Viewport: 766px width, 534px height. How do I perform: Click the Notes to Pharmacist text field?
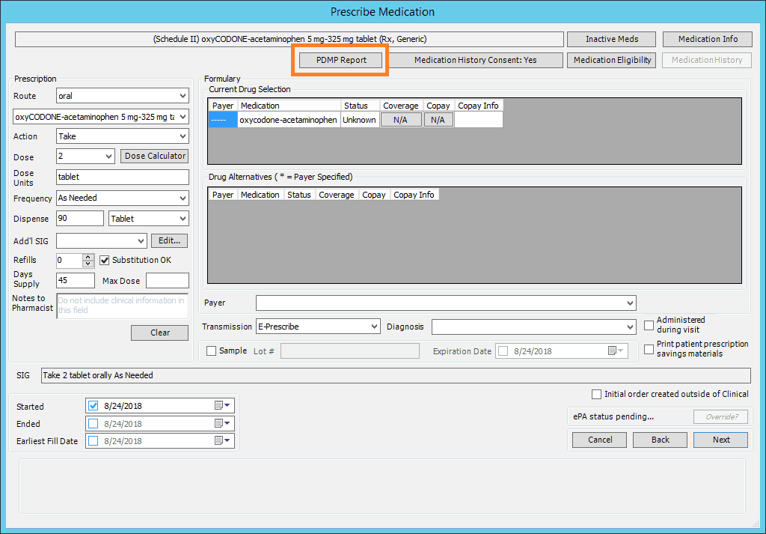click(122, 306)
